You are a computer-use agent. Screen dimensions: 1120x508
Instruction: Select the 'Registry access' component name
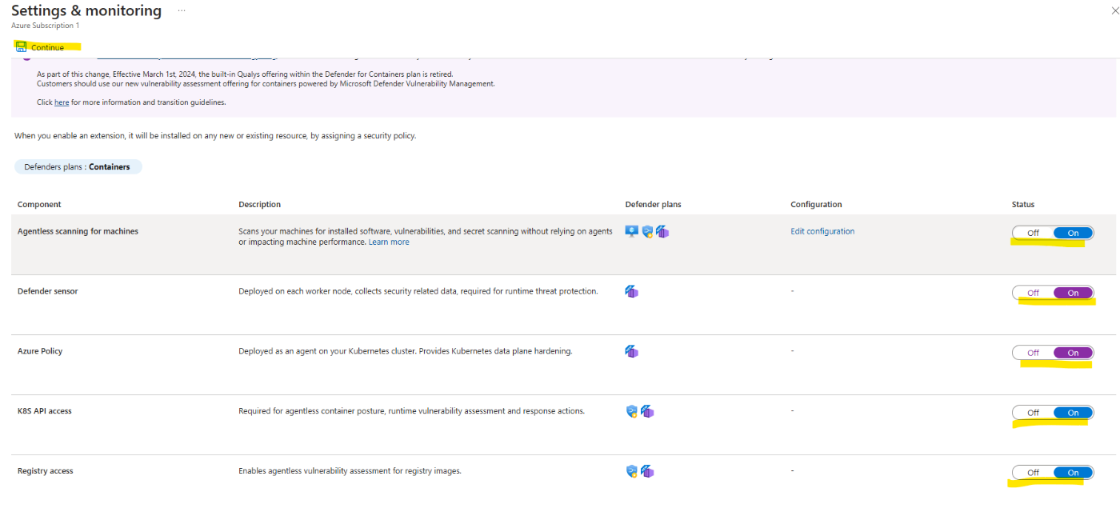[x=46, y=471]
